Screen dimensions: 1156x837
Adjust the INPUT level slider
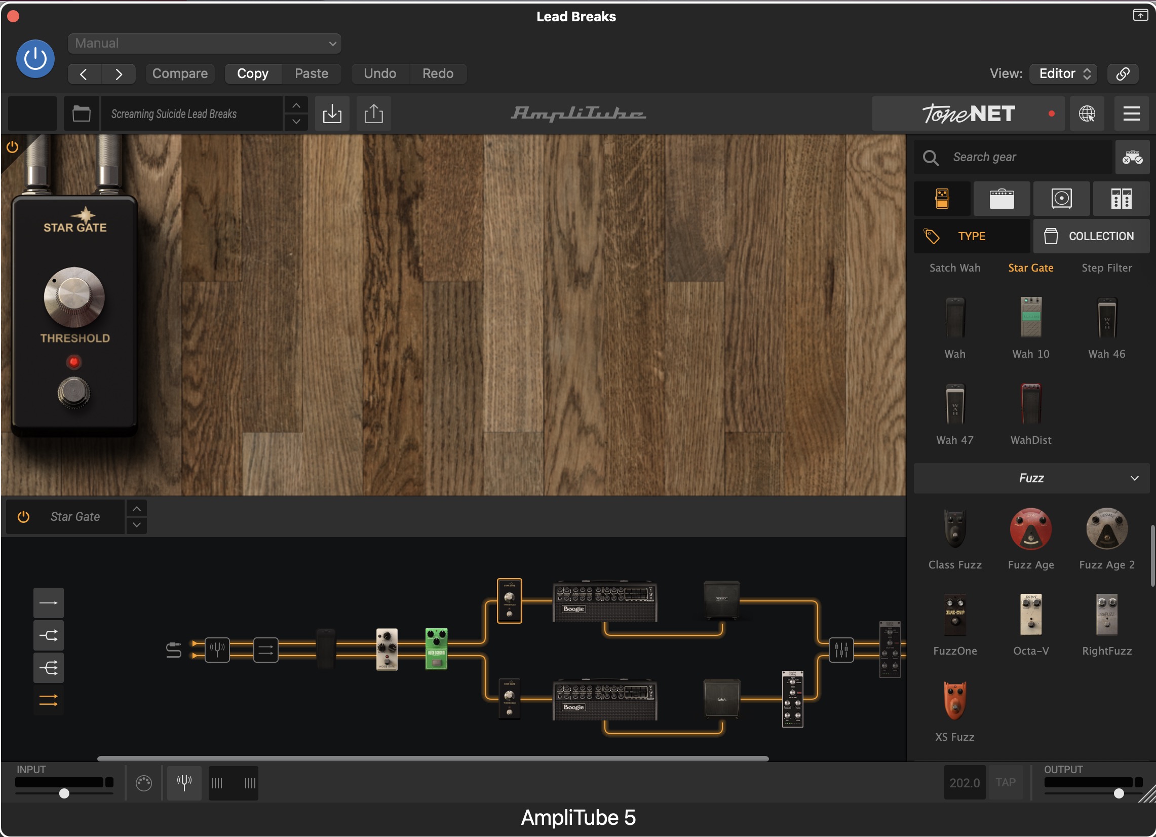[x=64, y=793]
